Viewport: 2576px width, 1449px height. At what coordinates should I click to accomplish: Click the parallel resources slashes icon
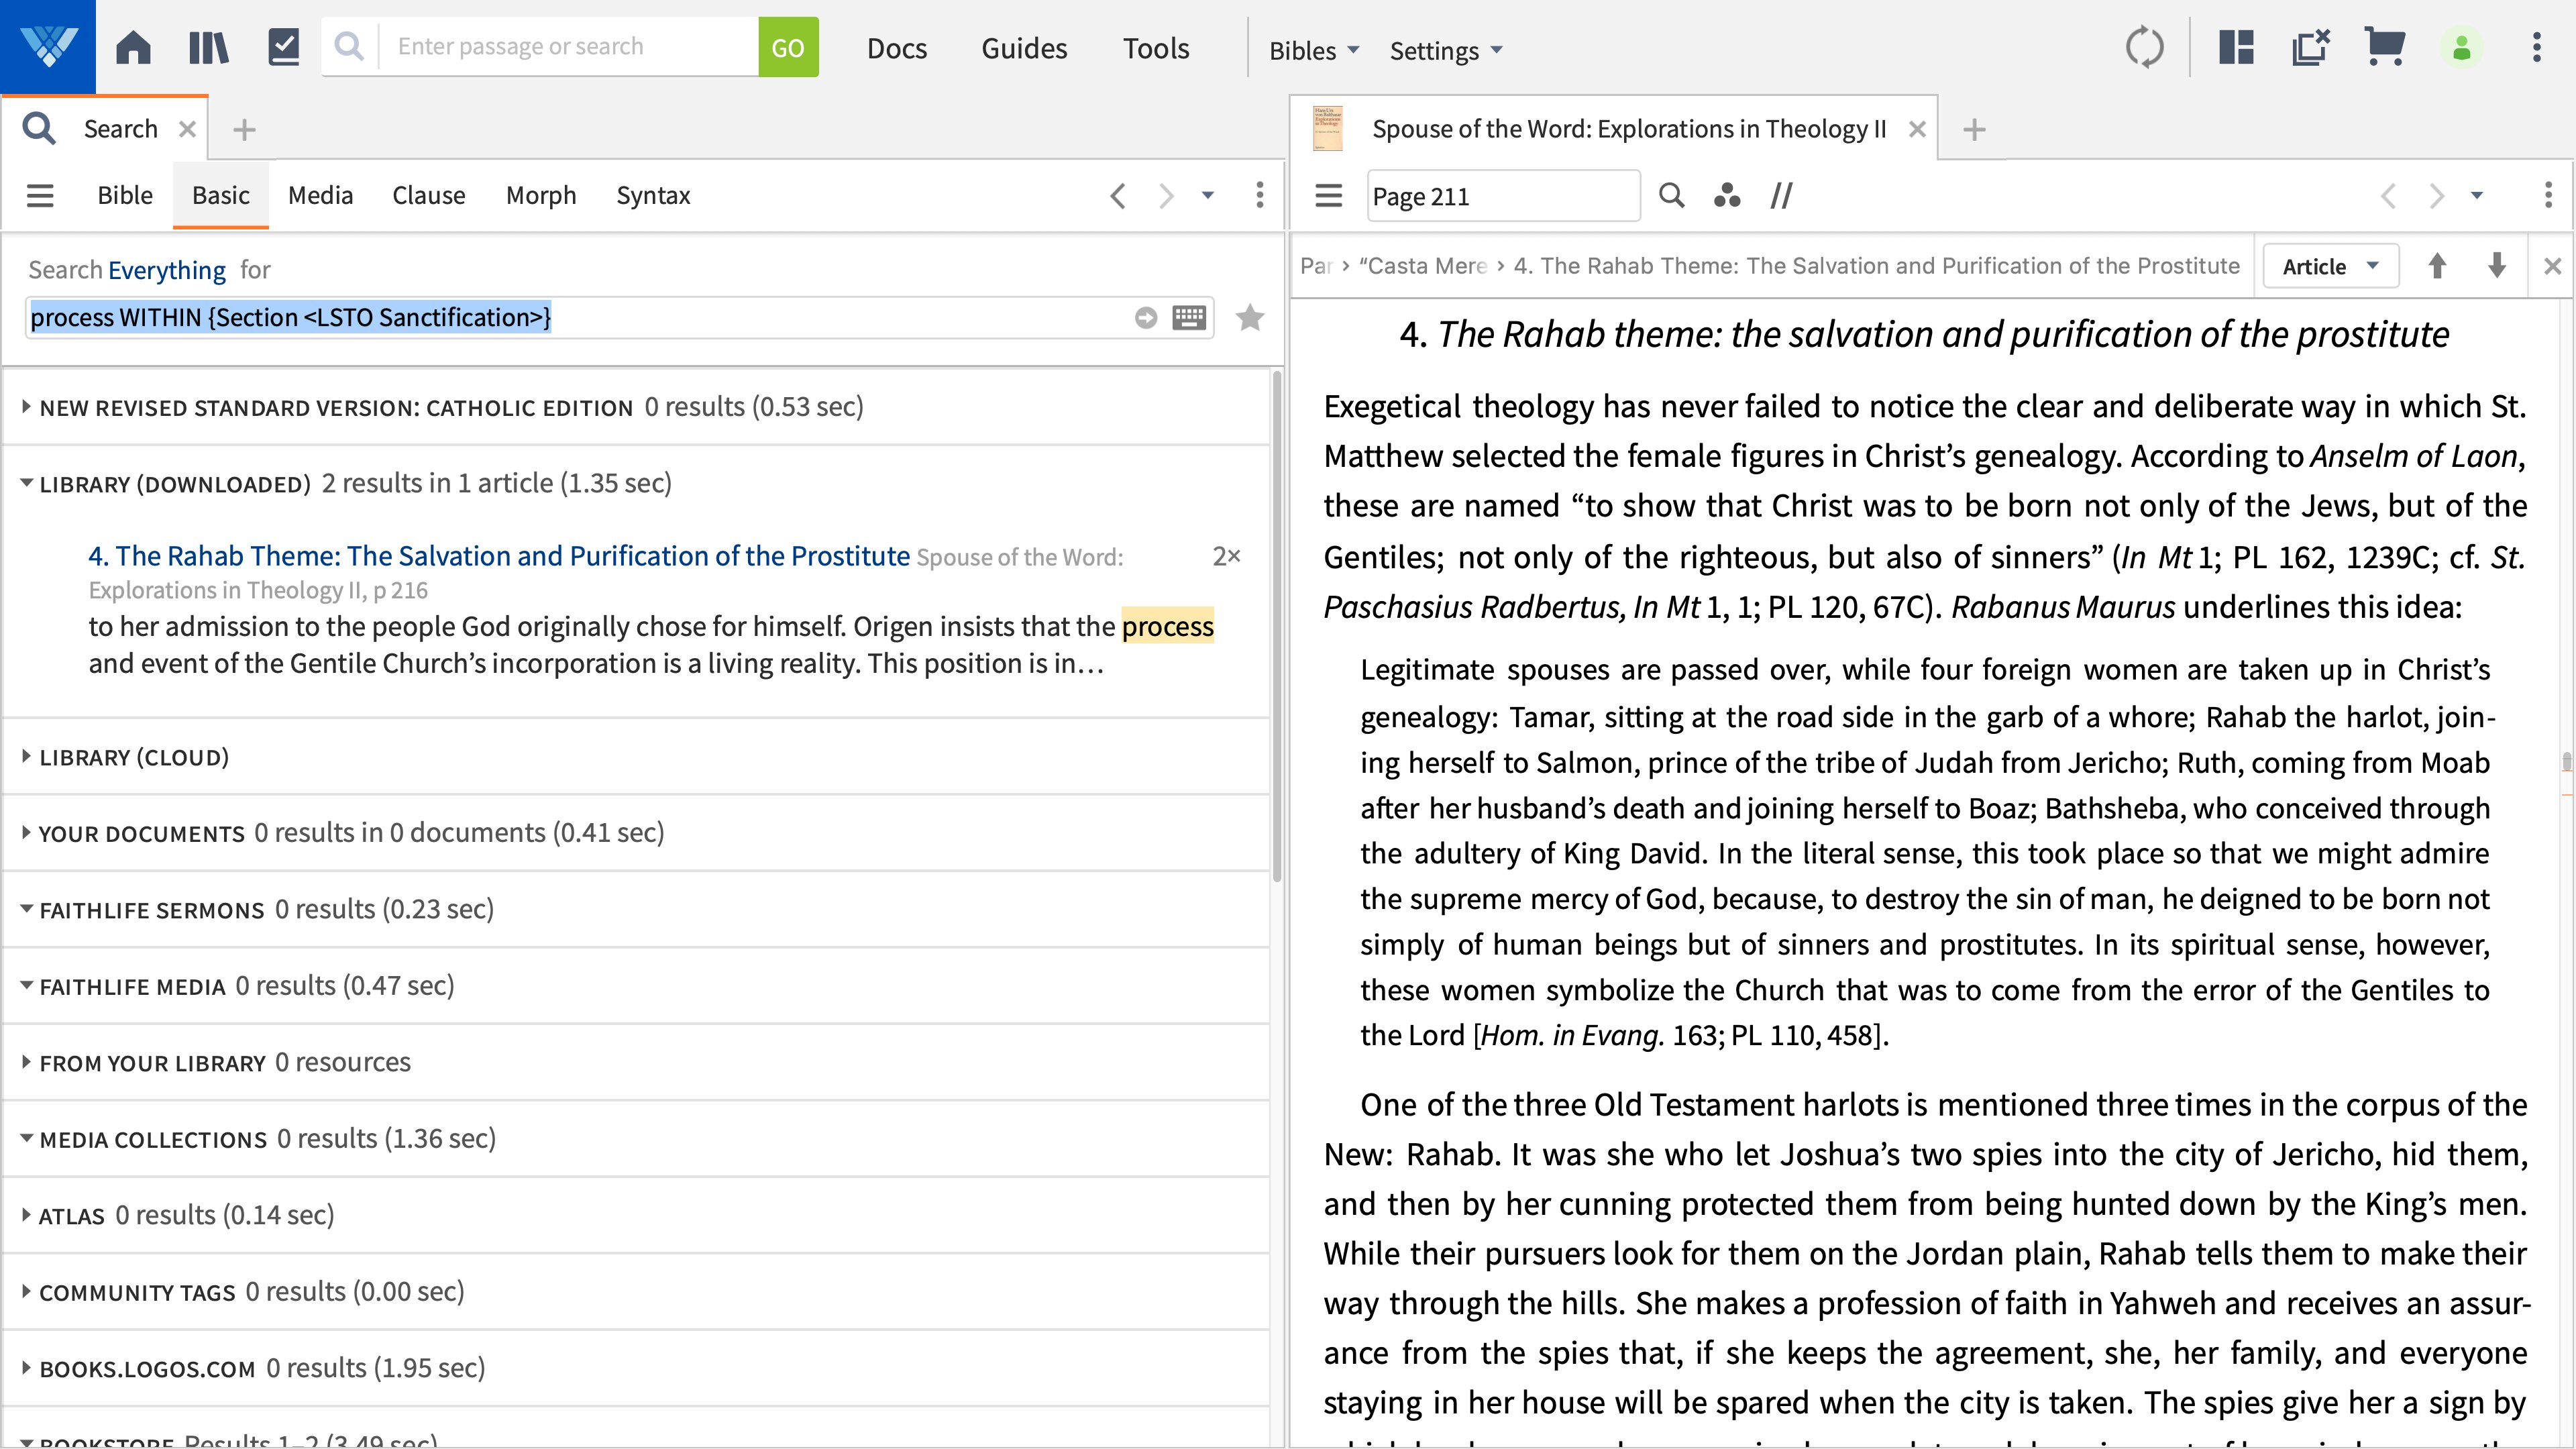pos(1782,195)
